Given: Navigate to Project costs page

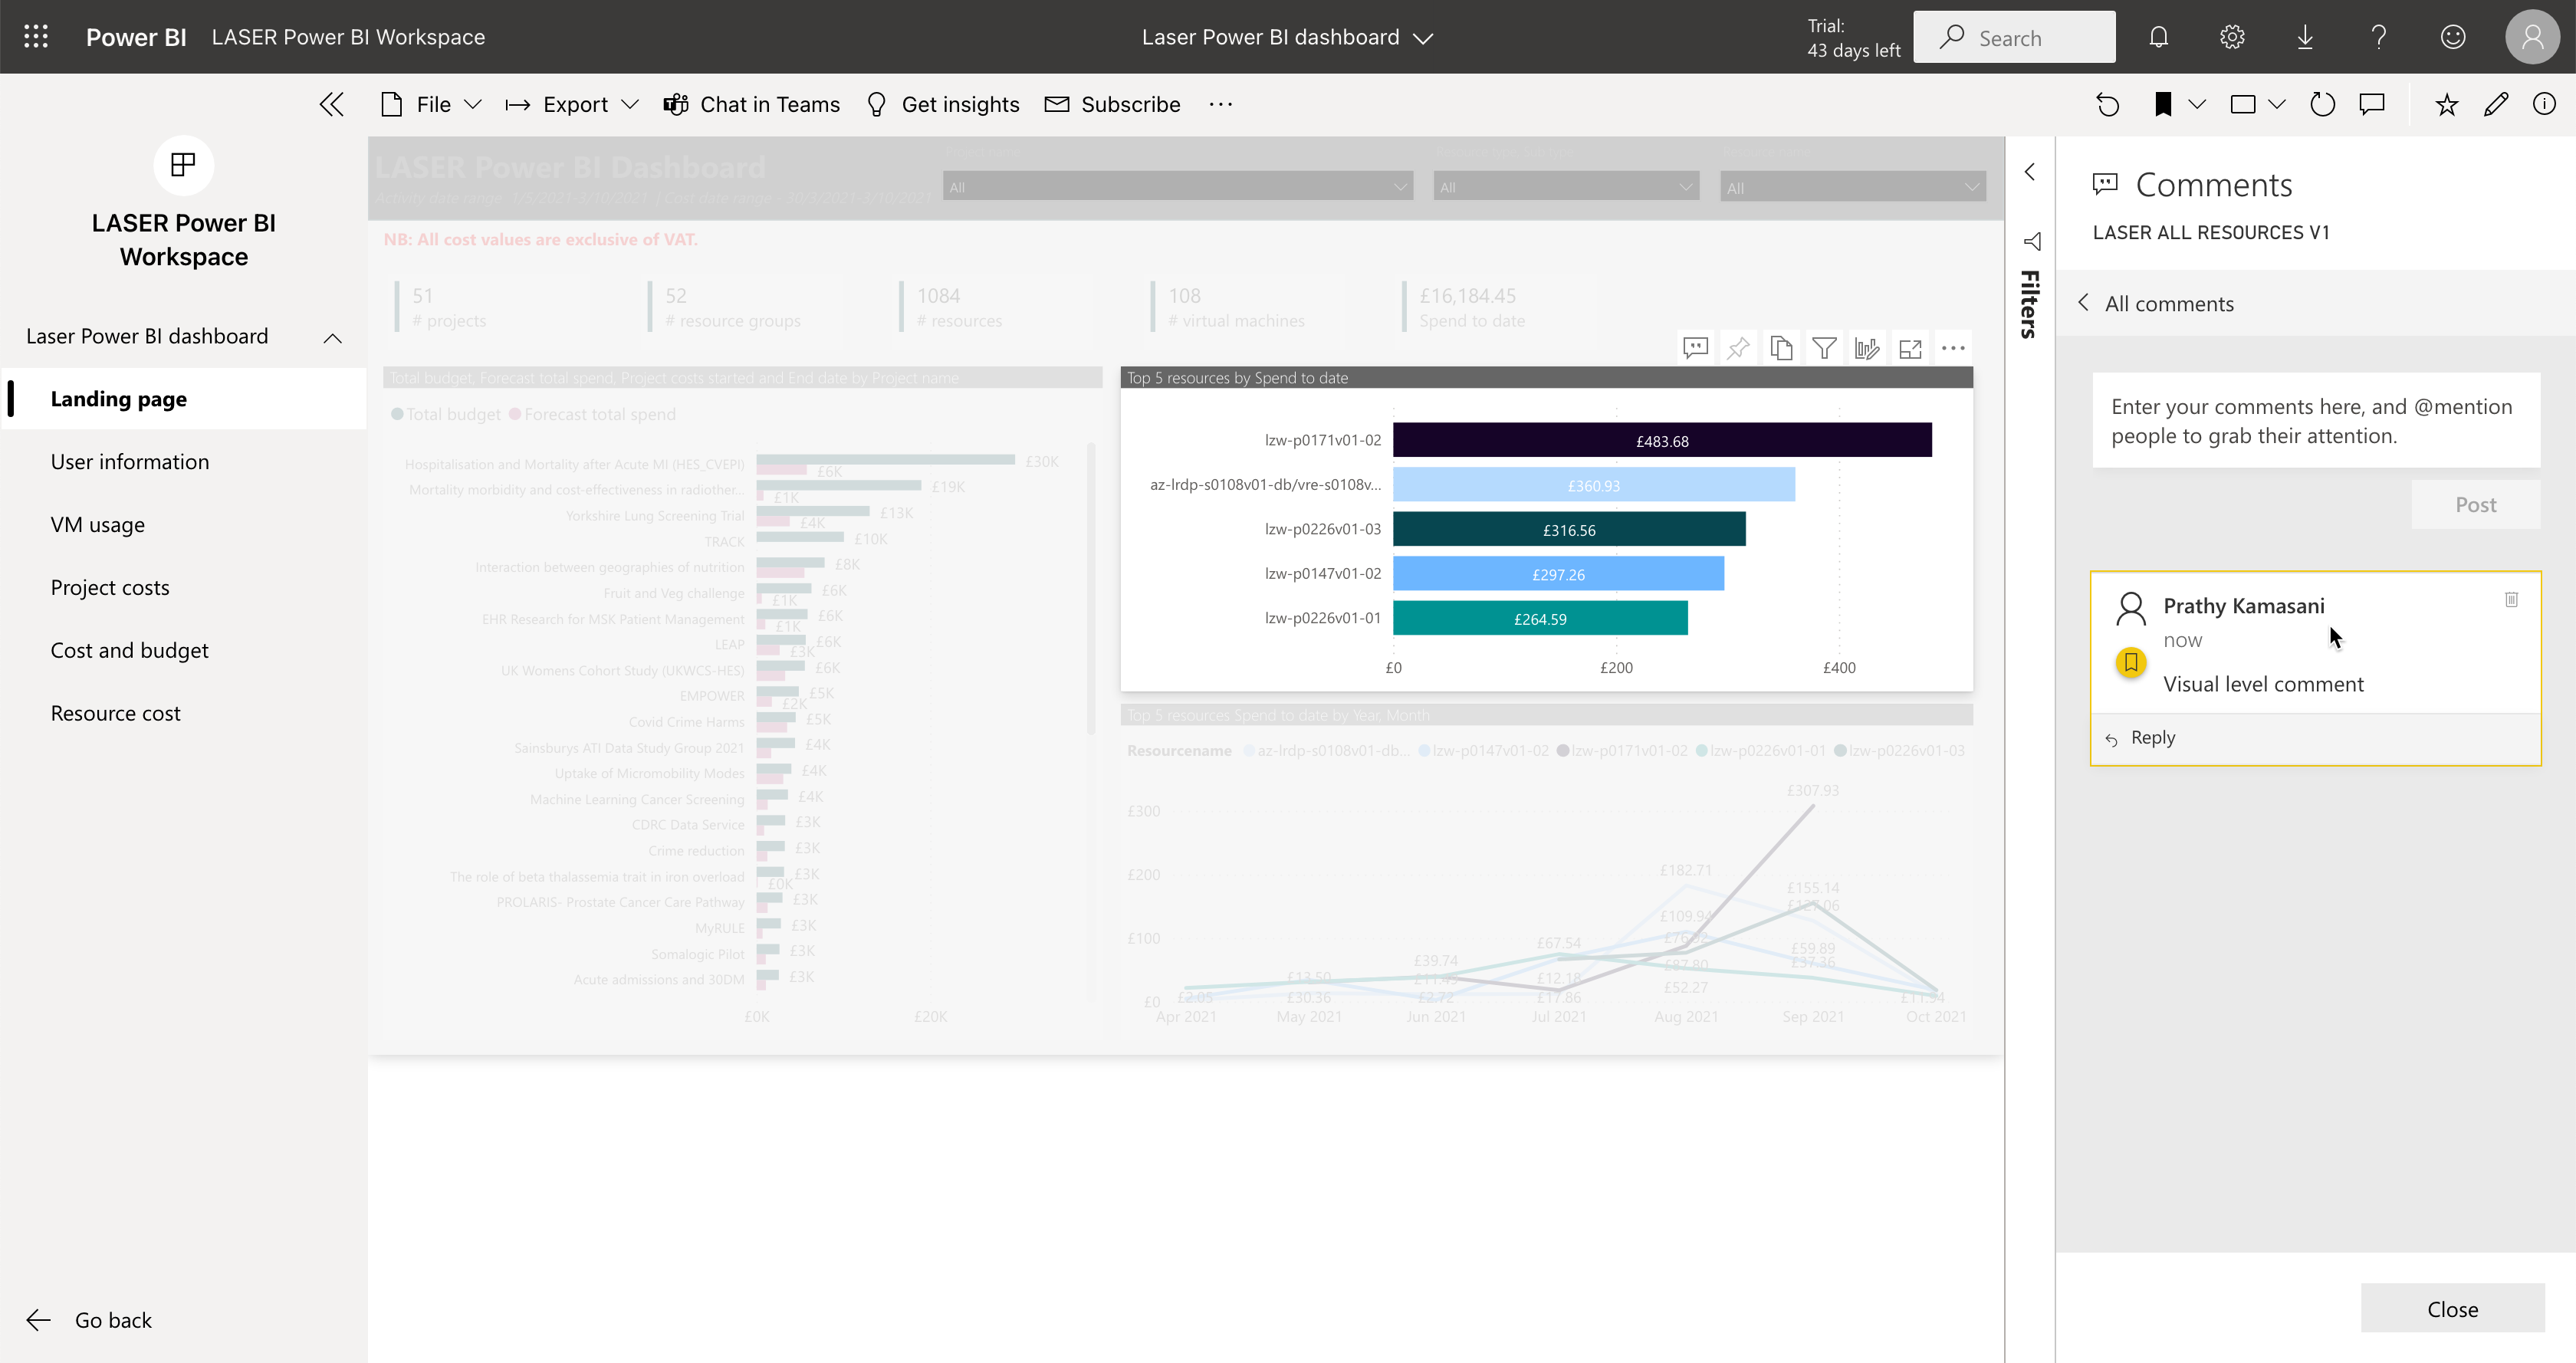Looking at the screenshot, I should tap(109, 586).
